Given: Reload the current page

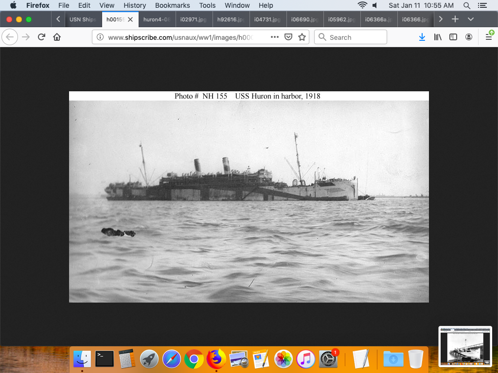Looking at the screenshot, I should point(42,37).
